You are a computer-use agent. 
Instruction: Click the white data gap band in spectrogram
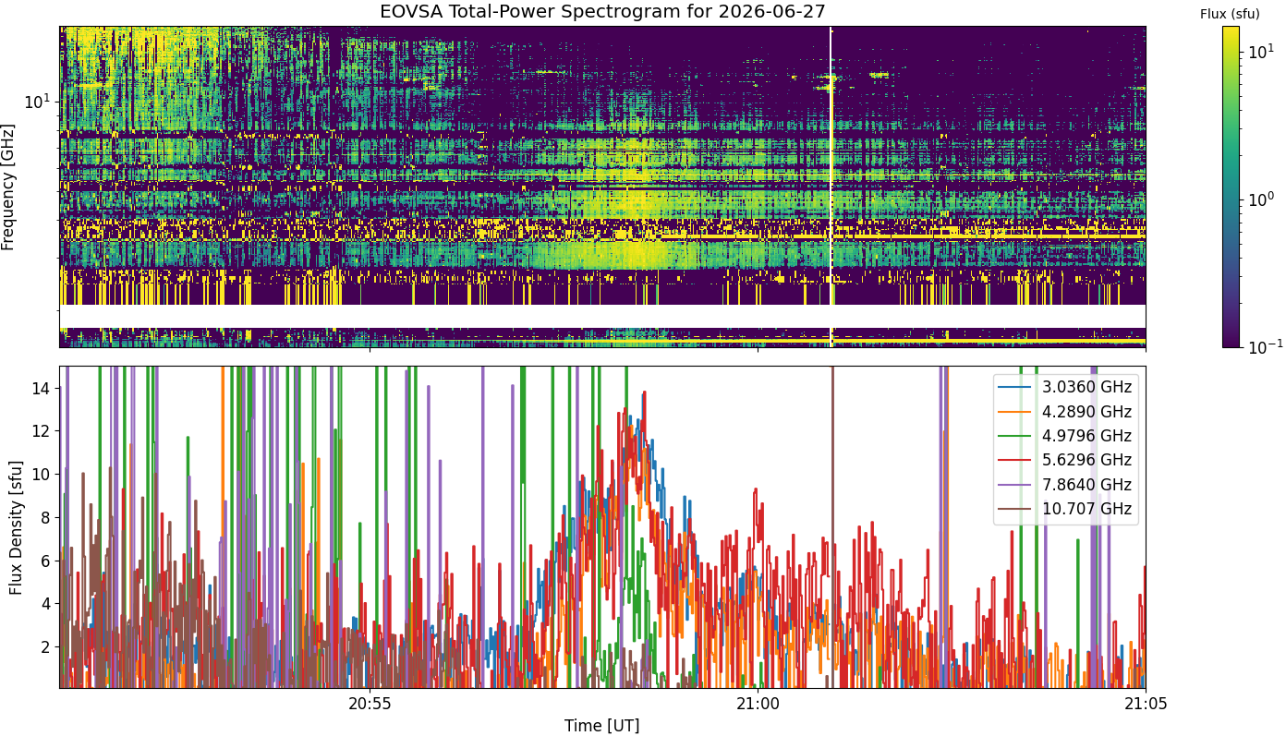coord(602,316)
